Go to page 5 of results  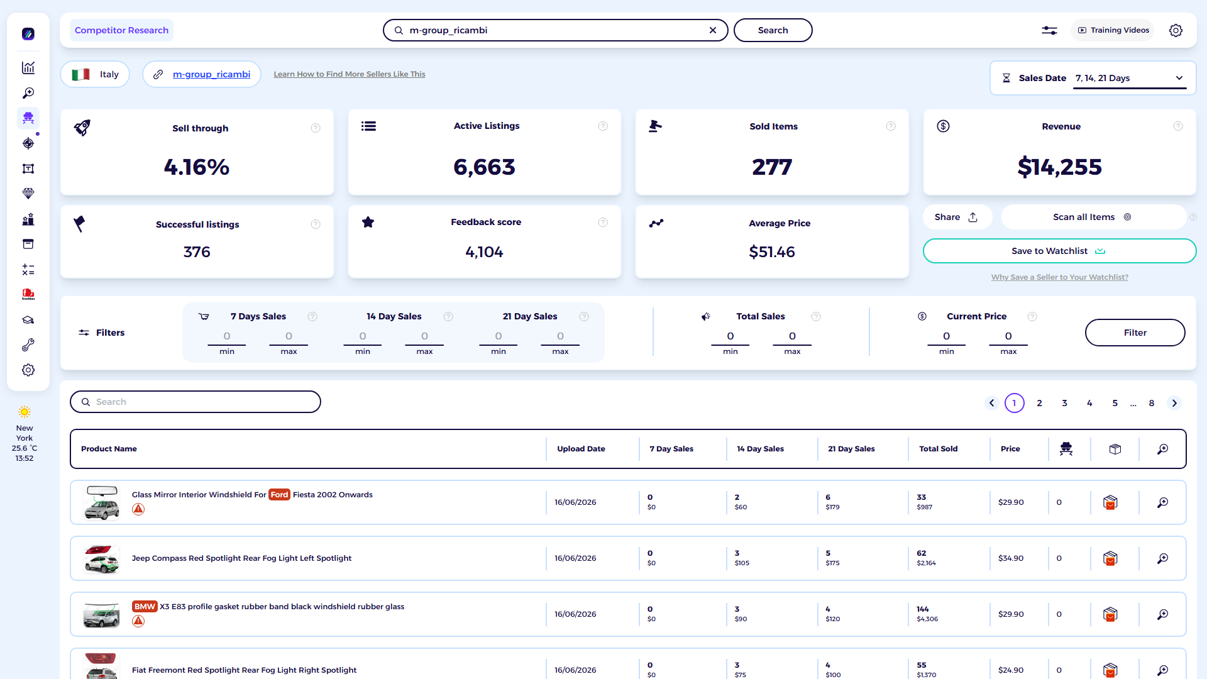[1115, 403]
